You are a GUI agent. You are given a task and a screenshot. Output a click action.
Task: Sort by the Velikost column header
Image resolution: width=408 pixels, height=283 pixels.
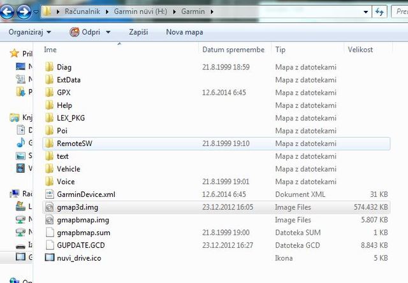point(360,50)
